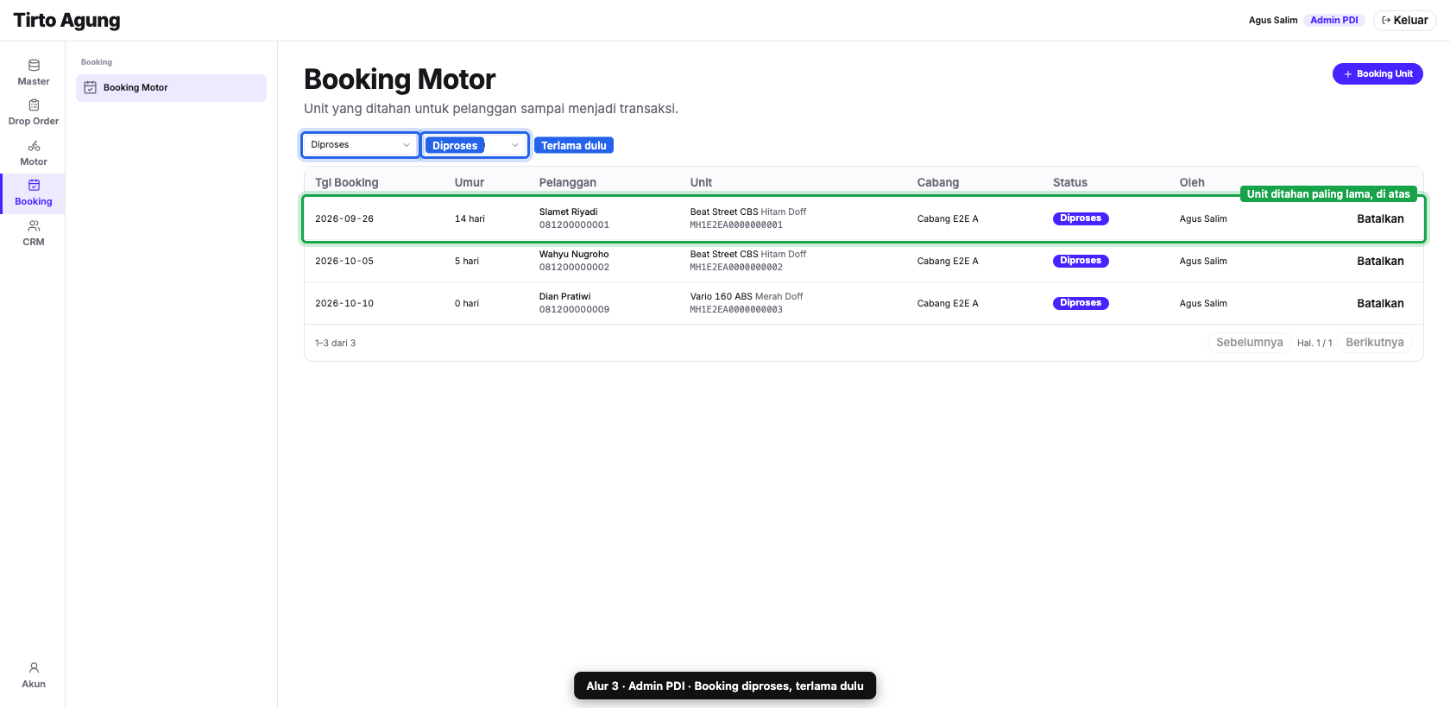The width and height of the screenshot is (1450, 708).
Task: Click the '1–3 dari 3' record count
Action: (336, 343)
